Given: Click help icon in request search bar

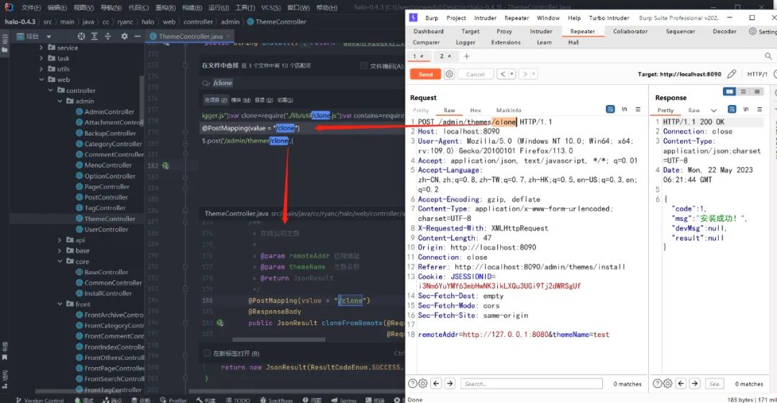Looking at the screenshot, I should (412, 383).
